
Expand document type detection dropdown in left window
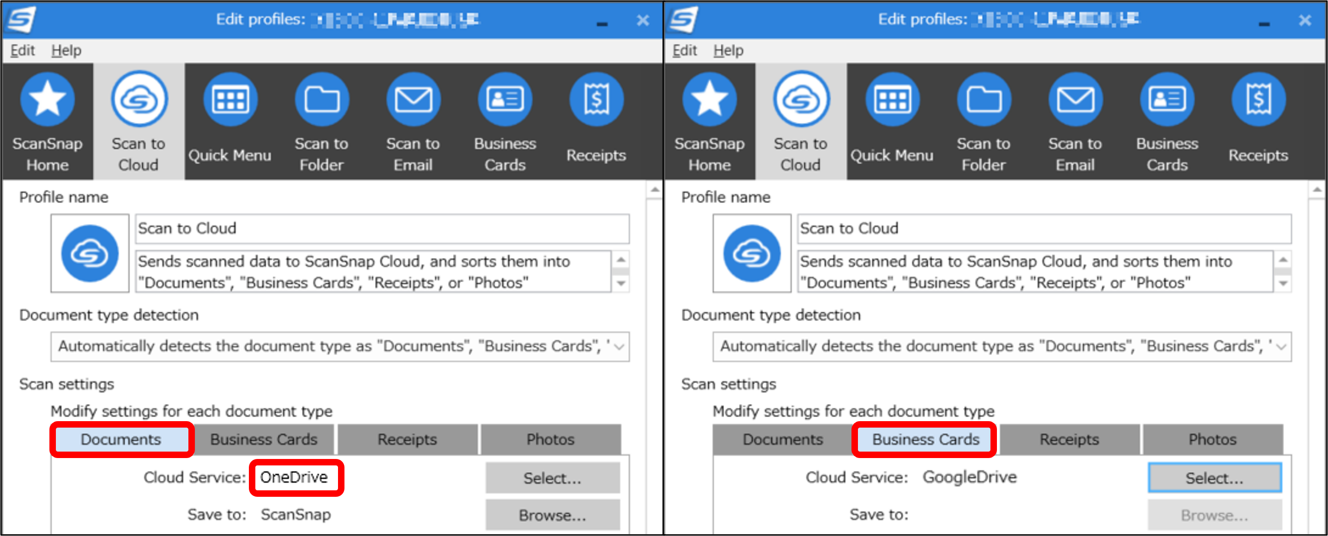(x=619, y=346)
